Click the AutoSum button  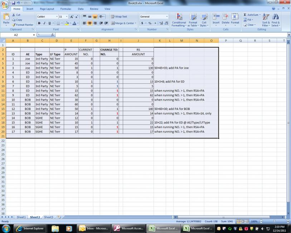(x=251, y=15)
